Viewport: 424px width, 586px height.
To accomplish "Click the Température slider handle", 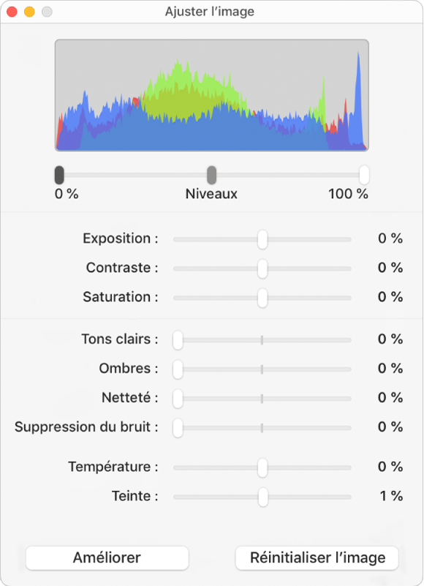I will point(262,467).
